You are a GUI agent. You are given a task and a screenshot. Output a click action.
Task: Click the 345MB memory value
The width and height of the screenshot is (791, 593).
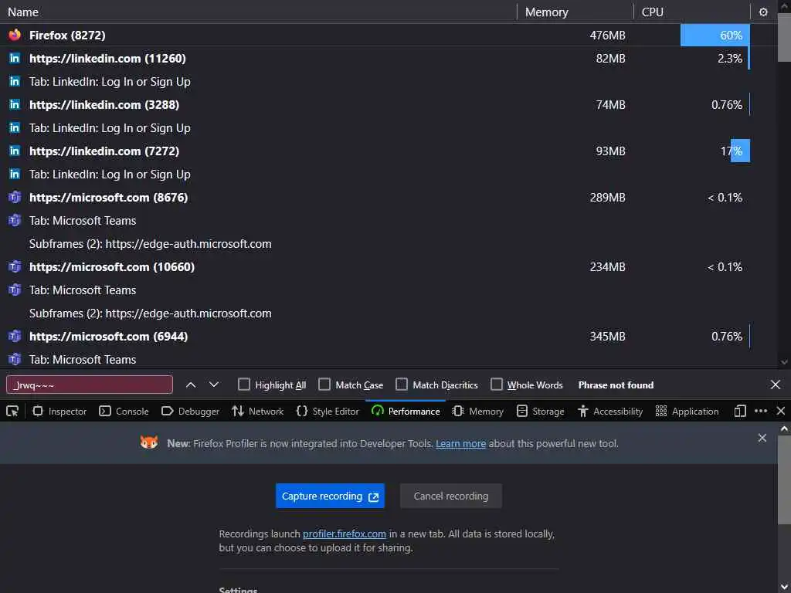[607, 337]
